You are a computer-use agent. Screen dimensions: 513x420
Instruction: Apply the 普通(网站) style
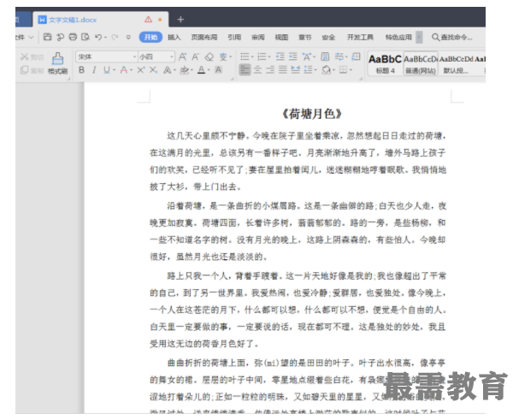pos(421,63)
